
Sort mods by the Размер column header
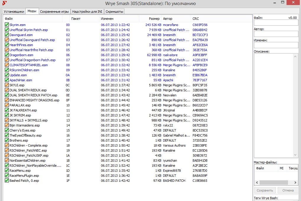tap(150, 19)
